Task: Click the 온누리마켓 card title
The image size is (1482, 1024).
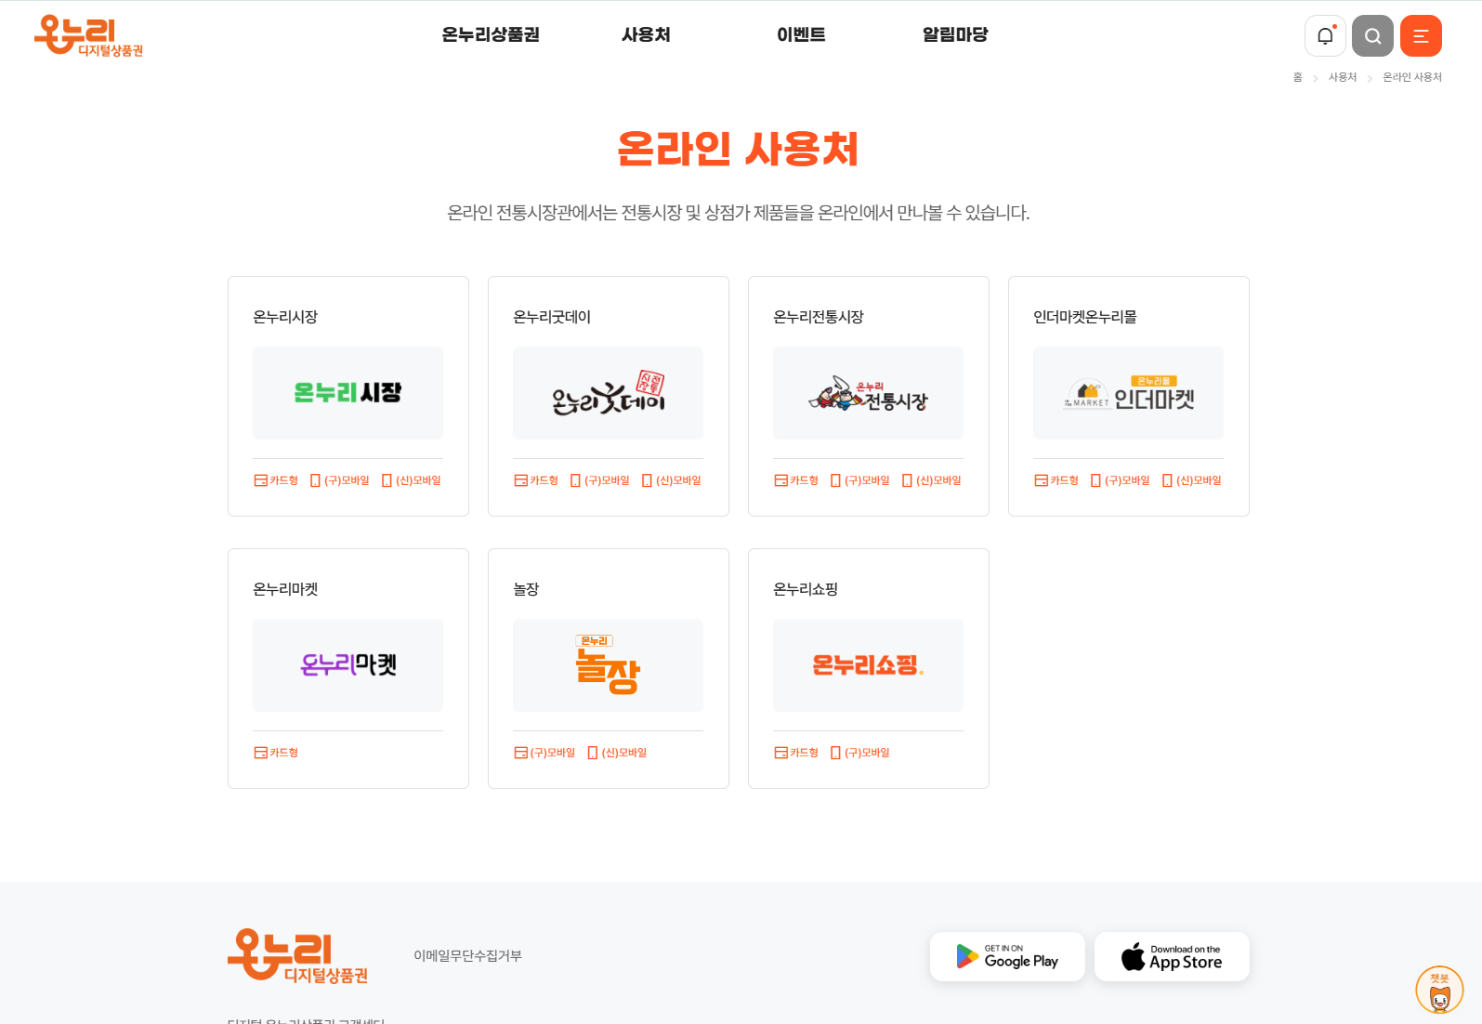Action: coord(285,589)
